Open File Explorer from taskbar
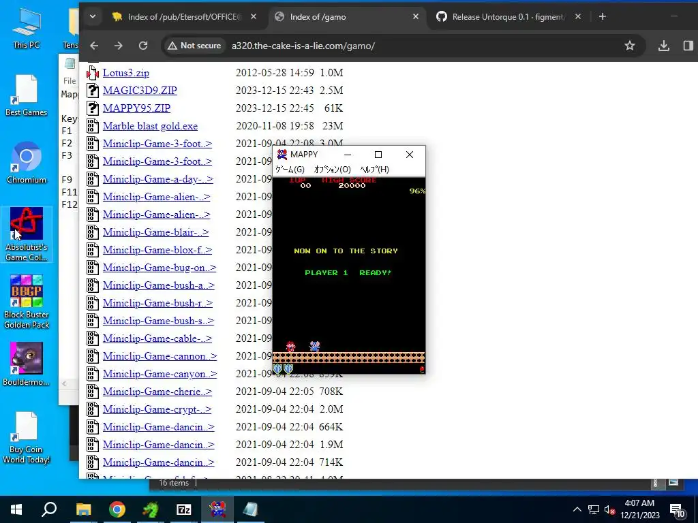 (83, 509)
